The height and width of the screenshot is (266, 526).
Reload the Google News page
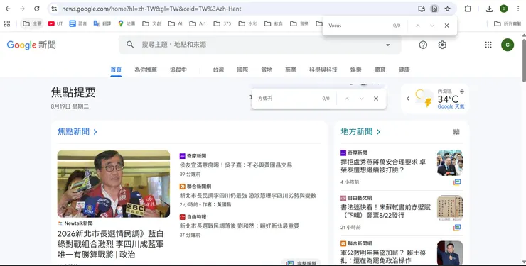[x=37, y=9]
